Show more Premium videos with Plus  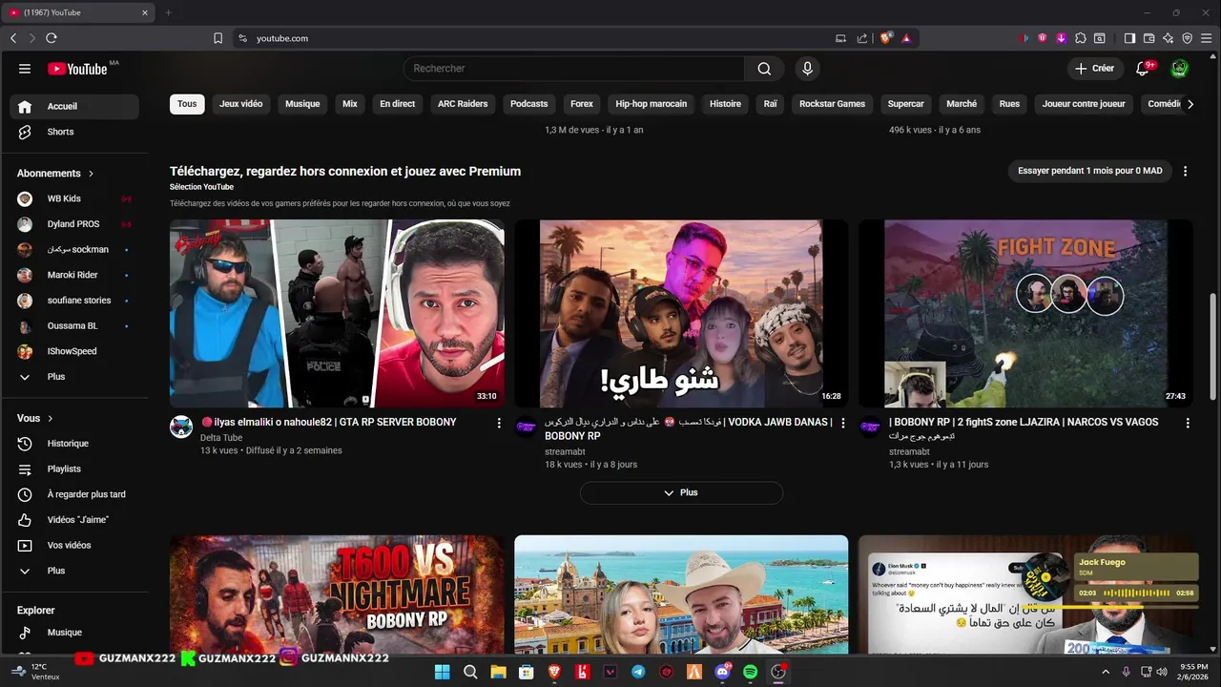[681, 492]
